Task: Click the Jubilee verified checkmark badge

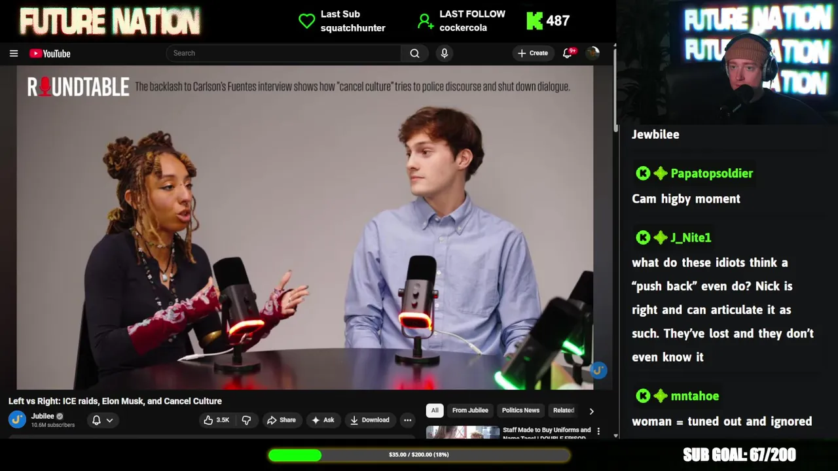Action: [60, 416]
